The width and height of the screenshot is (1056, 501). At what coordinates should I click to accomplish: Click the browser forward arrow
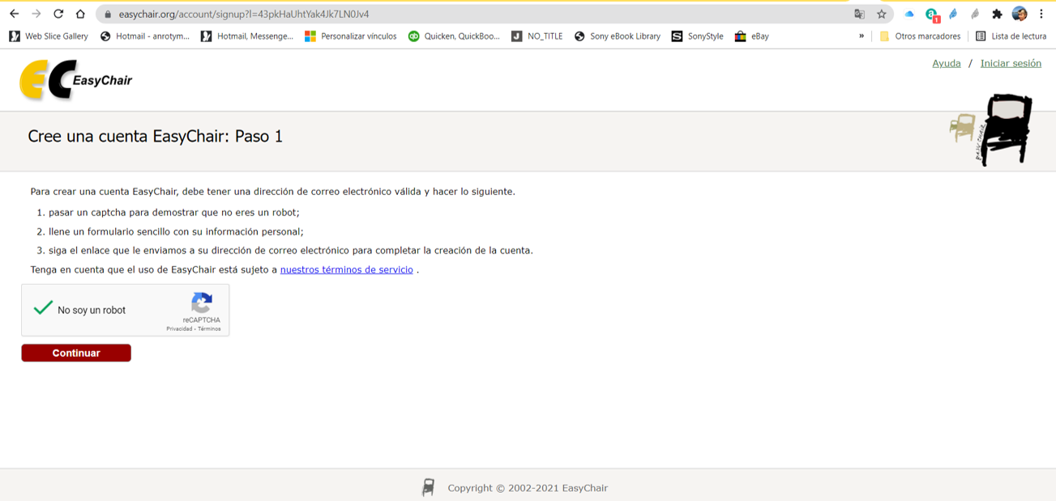[x=36, y=14]
